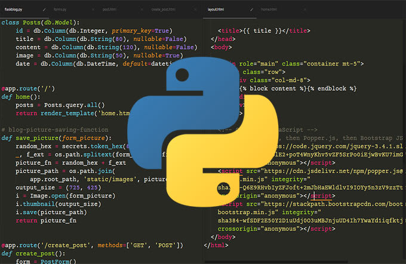Click the stackpath.bootstrapcdn.com URL
The width and height of the screenshot is (406, 264).
[x=334, y=204]
